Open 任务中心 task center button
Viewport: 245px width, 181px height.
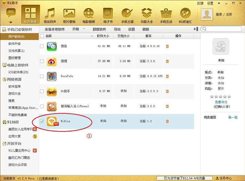[224, 178]
